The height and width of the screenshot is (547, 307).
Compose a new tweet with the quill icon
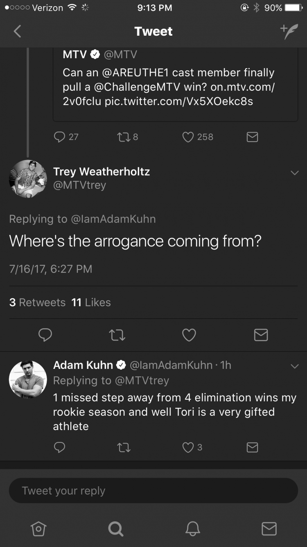coord(289,31)
